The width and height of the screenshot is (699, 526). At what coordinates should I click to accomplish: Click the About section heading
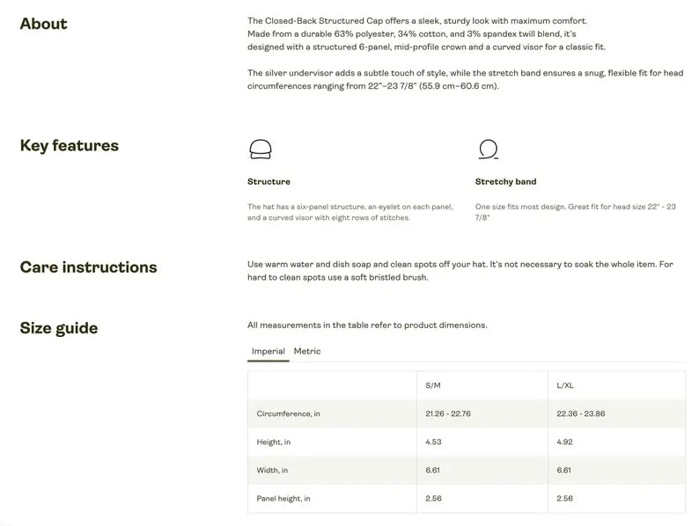[43, 24]
